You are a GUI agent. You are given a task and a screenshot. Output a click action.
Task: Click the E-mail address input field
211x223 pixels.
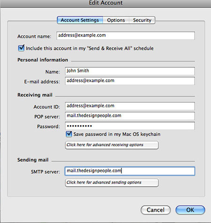point(130,81)
